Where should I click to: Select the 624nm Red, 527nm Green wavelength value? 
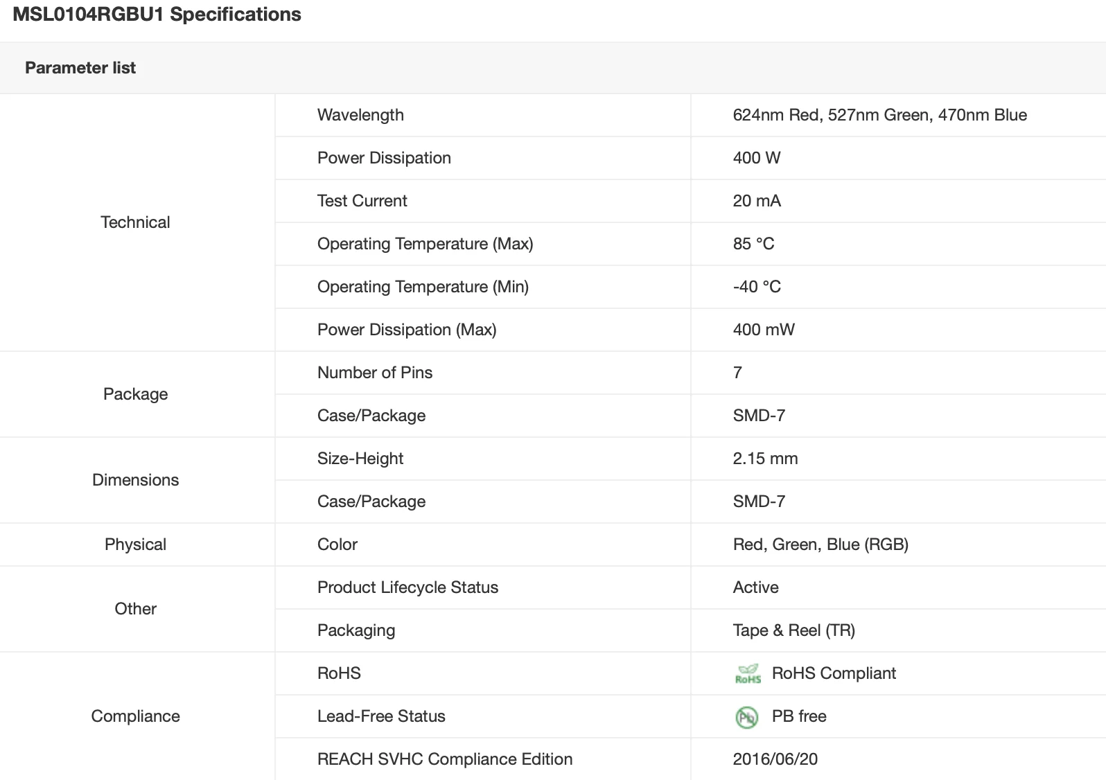click(x=879, y=115)
